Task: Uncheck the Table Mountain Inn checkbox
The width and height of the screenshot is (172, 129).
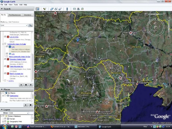Action: click(x=5, y=66)
